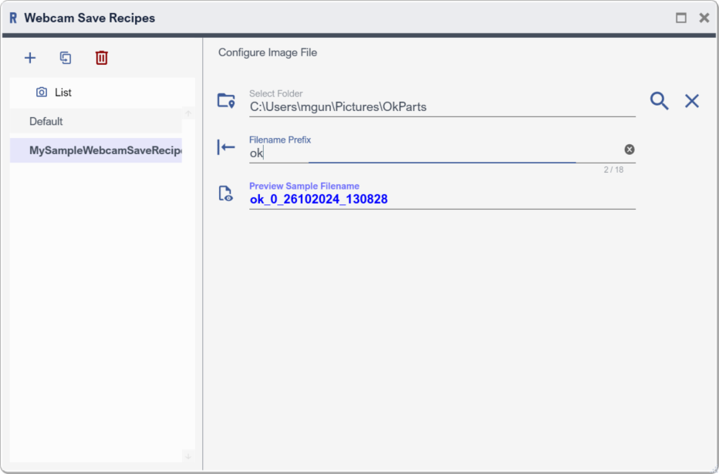The image size is (719, 474).
Task: Select the Default recipe
Action: [46, 122]
